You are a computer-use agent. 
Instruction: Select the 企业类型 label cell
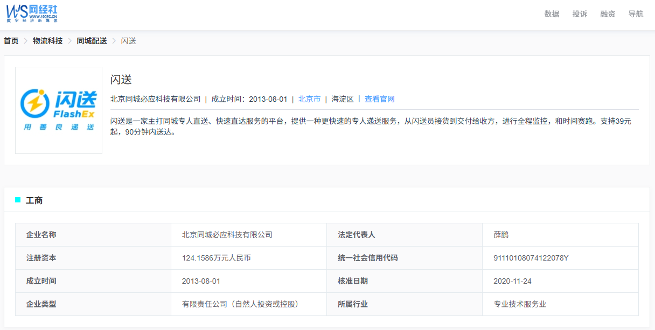93,304
